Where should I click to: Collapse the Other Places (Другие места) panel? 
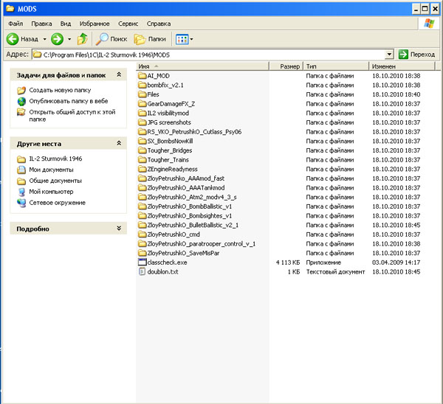tap(119, 144)
